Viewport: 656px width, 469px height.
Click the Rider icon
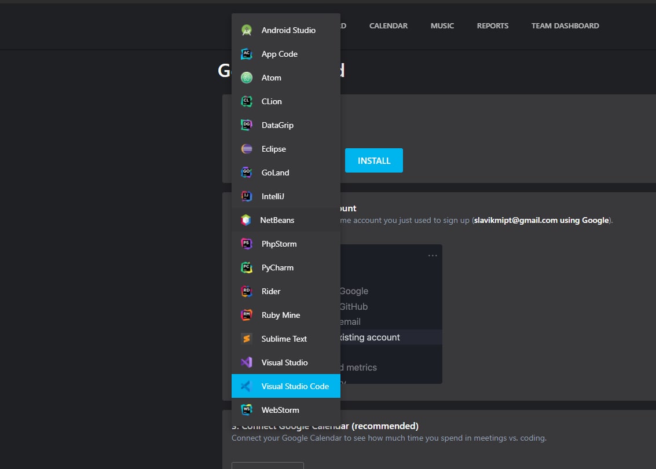(x=247, y=291)
